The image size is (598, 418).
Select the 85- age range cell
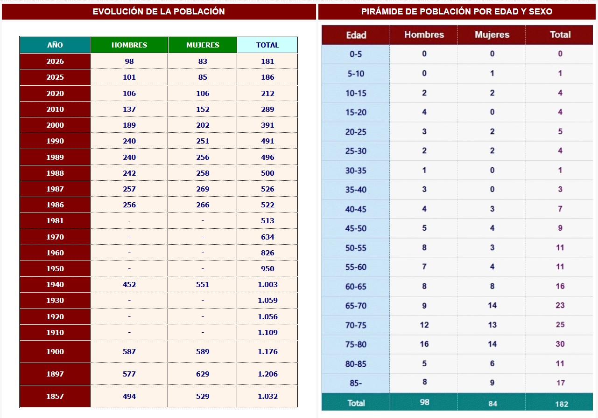pos(356,383)
